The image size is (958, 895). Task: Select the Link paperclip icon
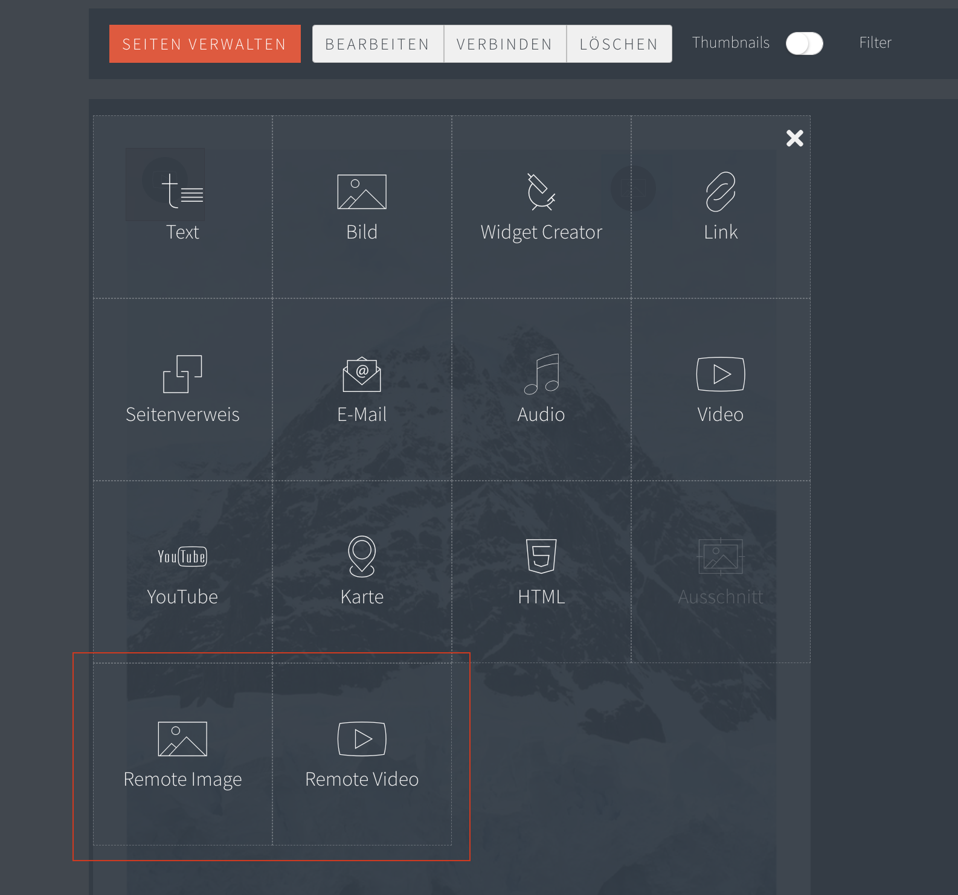tap(721, 191)
